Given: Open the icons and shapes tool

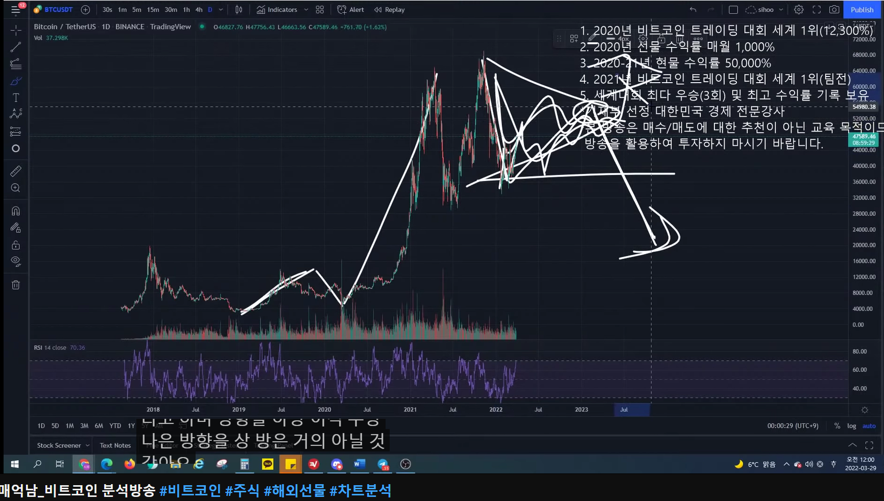Looking at the screenshot, I should [16, 148].
